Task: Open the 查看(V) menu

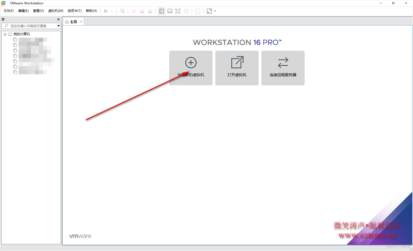Action: 38,11
